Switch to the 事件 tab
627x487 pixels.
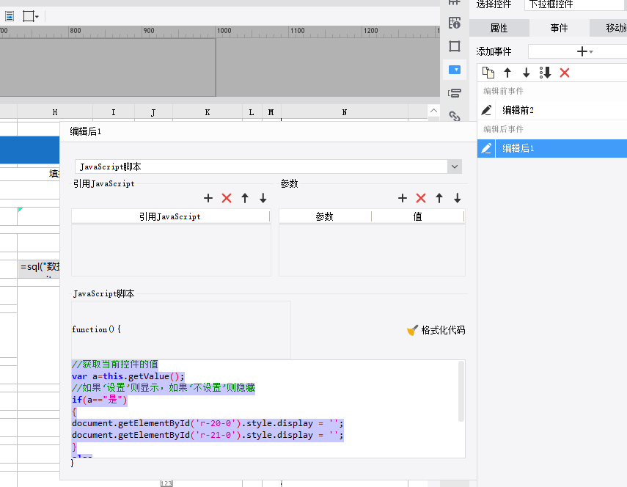559,28
